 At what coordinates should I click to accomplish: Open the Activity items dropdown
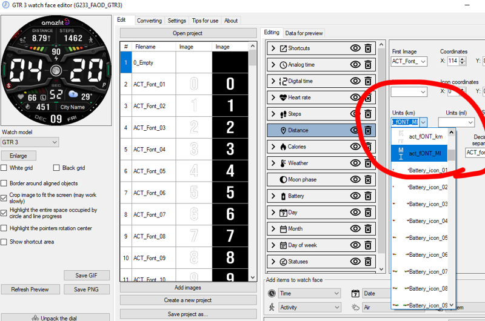coord(309,307)
